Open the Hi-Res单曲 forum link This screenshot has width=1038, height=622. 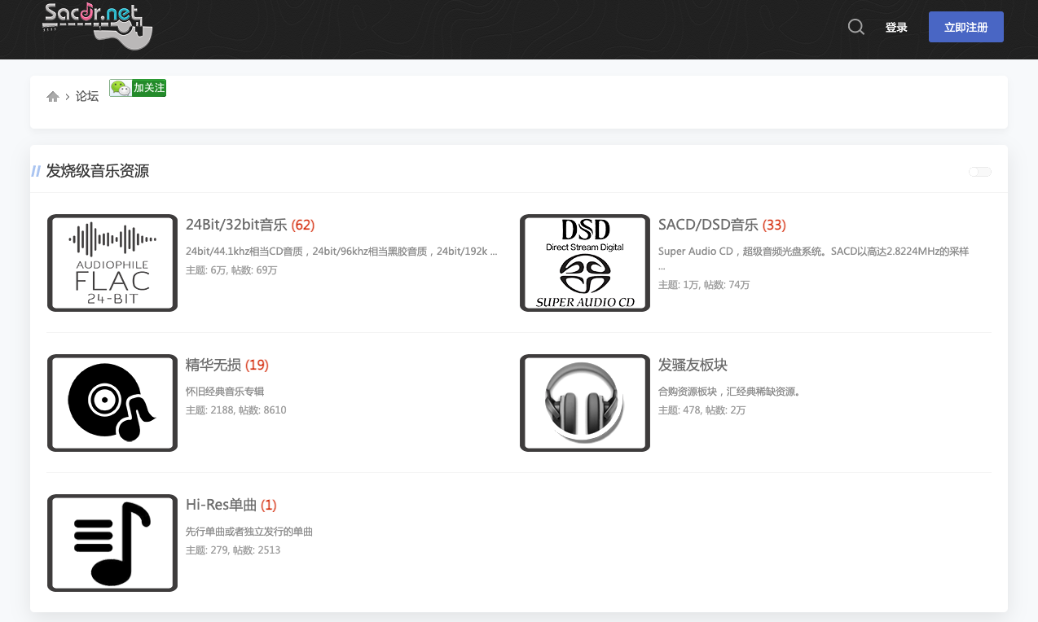(x=222, y=505)
